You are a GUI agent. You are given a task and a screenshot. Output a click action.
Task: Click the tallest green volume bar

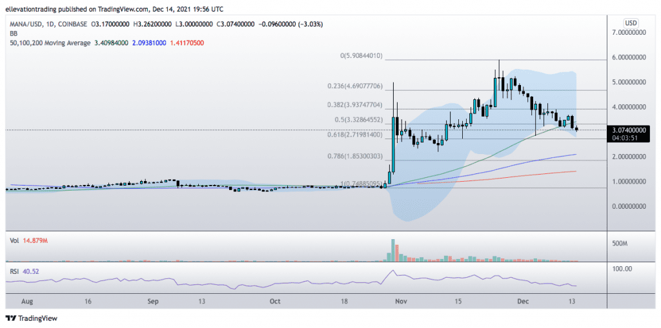pyautogui.click(x=393, y=251)
